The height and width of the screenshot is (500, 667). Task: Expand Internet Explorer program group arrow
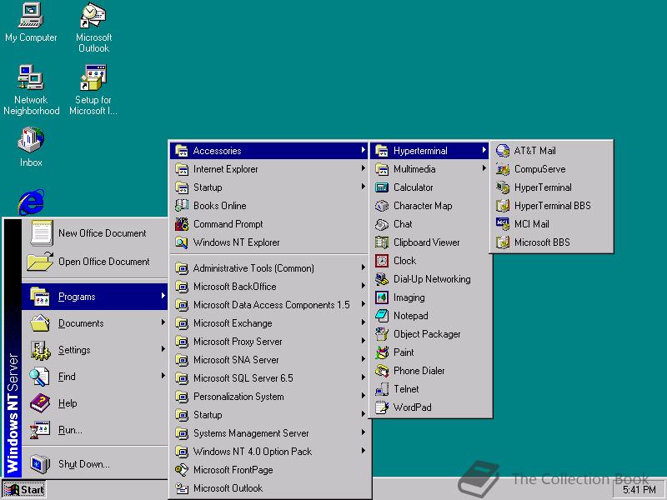[363, 168]
